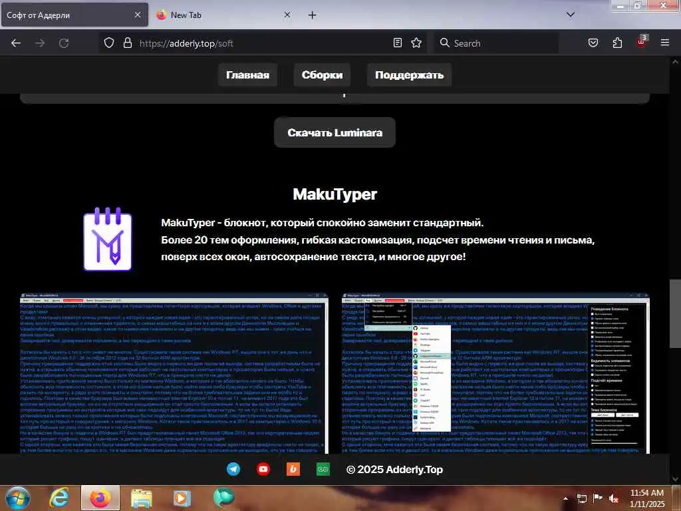Open a new browser tab

[x=312, y=15]
